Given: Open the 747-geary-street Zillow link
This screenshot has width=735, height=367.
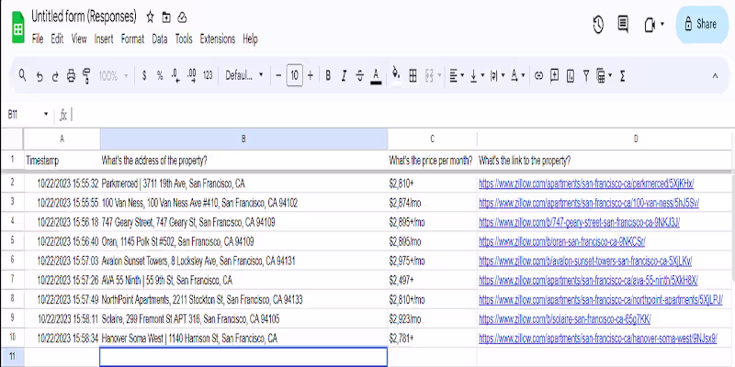Looking at the screenshot, I should [579, 222].
